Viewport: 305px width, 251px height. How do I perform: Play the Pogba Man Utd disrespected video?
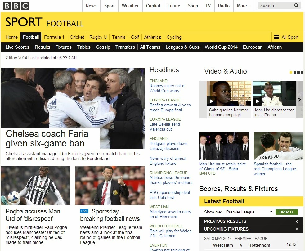tap(257, 101)
